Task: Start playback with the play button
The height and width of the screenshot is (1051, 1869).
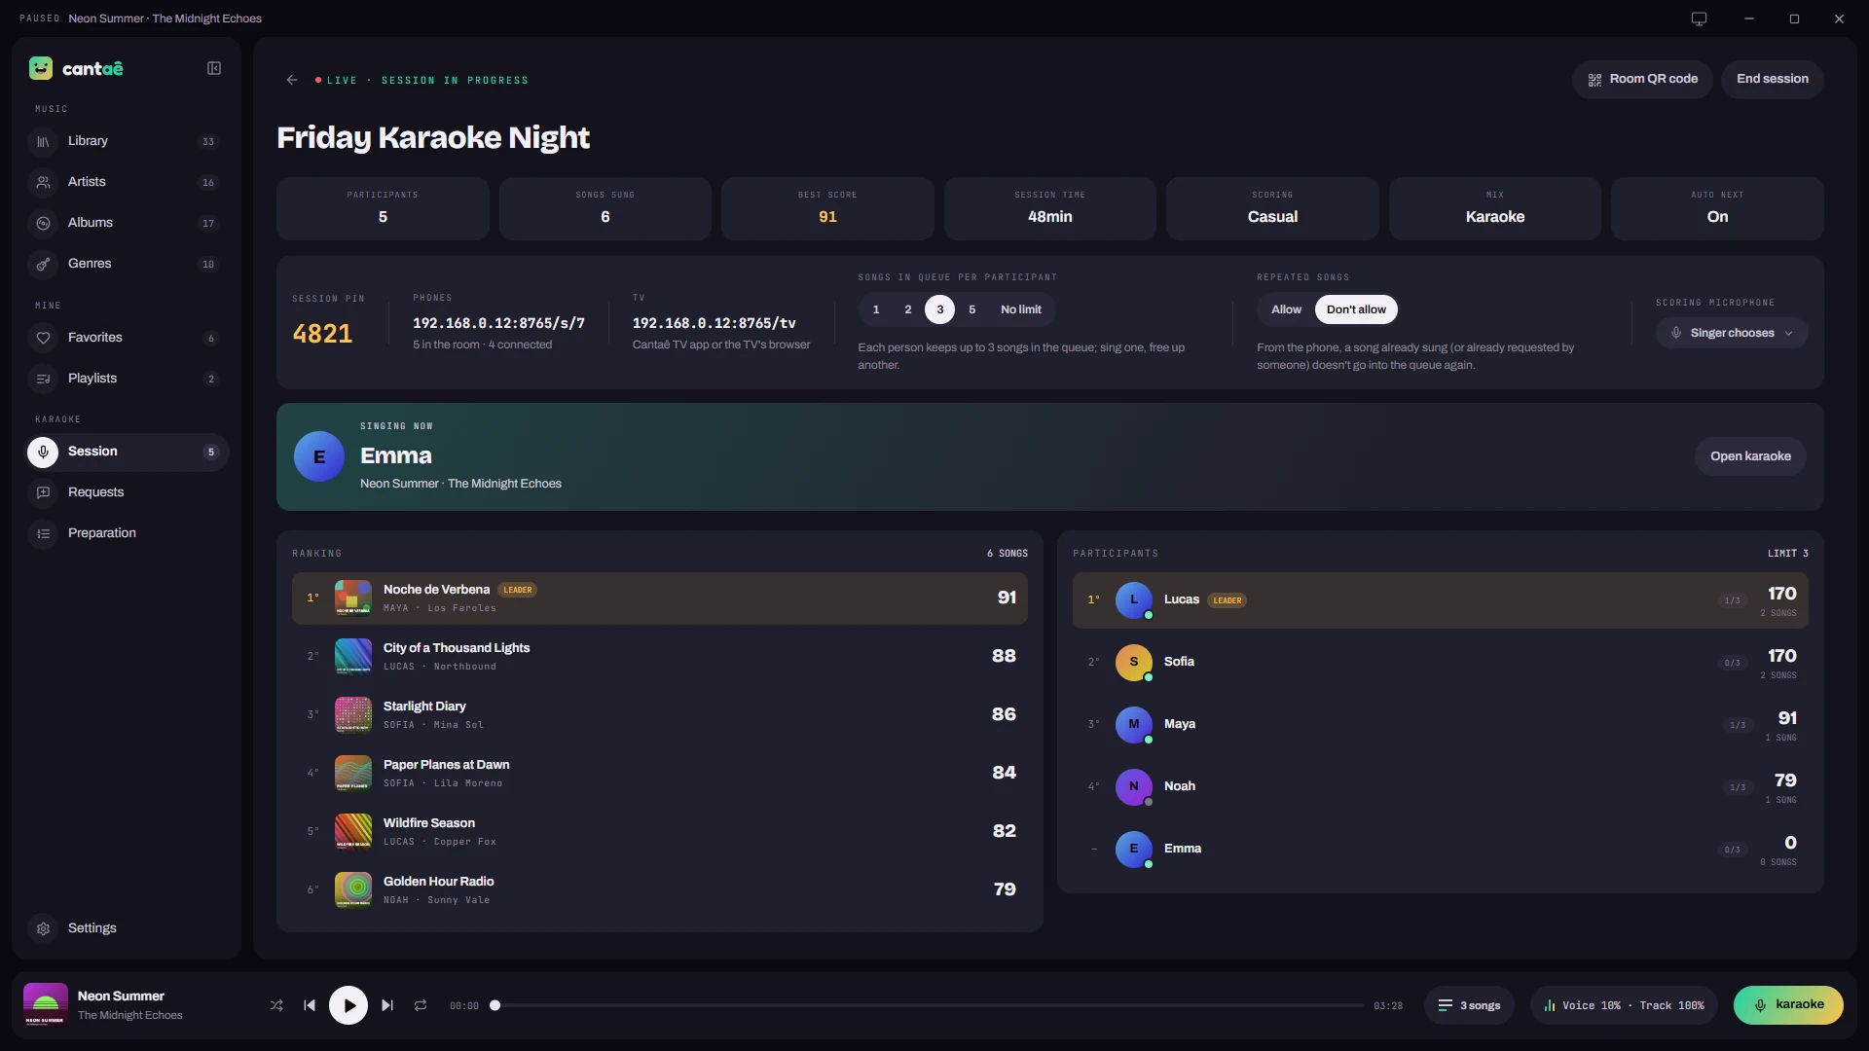Action: tap(348, 1005)
